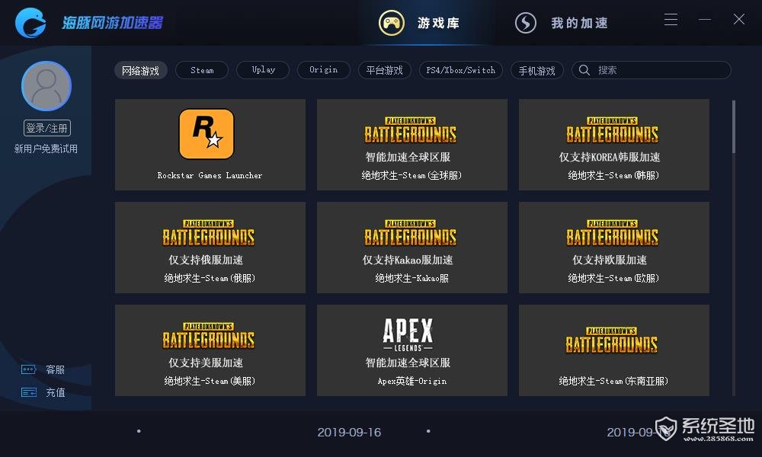Select the Apex英雄-Origin game tile
Viewport: 762px width, 457px height.
pos(412,350)
